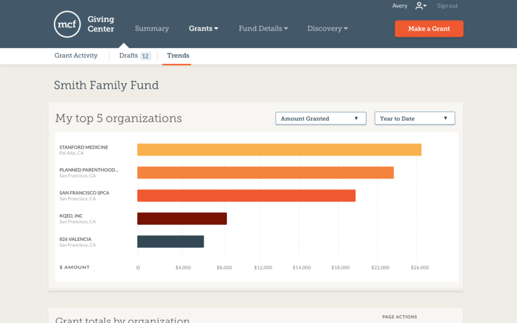This screenshot has height=323, width=517.
Task: Open the Drafts tab
Action: (134, 56)
